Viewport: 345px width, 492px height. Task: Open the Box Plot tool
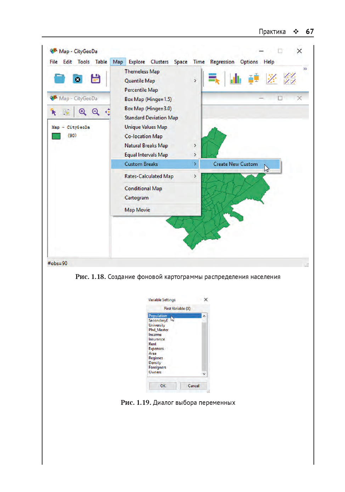tap(254, 78)
